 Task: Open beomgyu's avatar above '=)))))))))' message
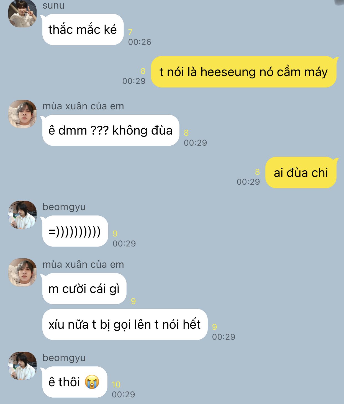[x=22, y=215]
